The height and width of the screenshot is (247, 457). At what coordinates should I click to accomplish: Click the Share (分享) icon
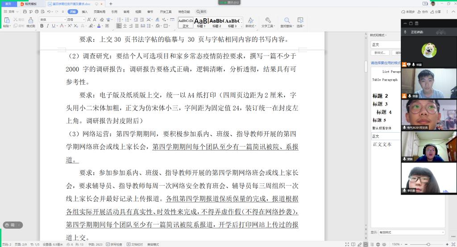[436, 12]
